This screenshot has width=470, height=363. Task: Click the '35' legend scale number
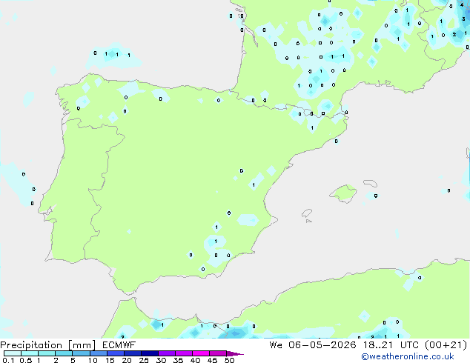point(178,360)
